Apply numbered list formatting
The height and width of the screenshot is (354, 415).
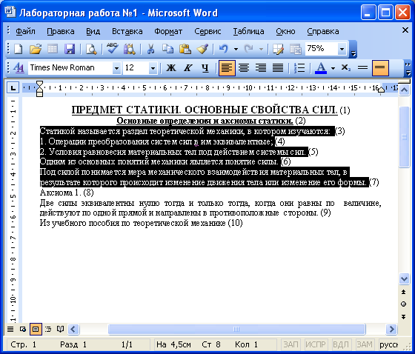(299, 68)
